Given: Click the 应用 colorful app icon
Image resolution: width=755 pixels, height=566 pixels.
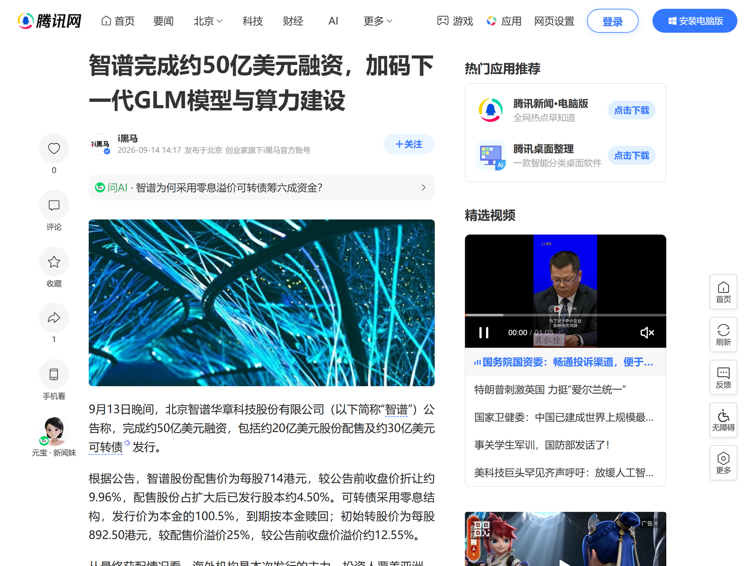Looking at the screenshot, I should (492, 21).
